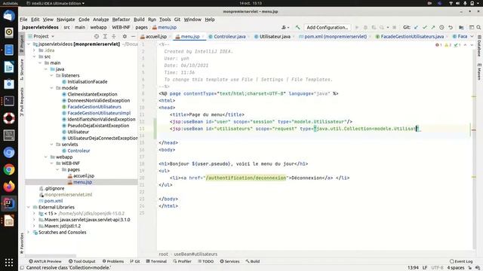Collapse the src folder
The height and width of the screenshot is (271, 483).
(34, 56)
